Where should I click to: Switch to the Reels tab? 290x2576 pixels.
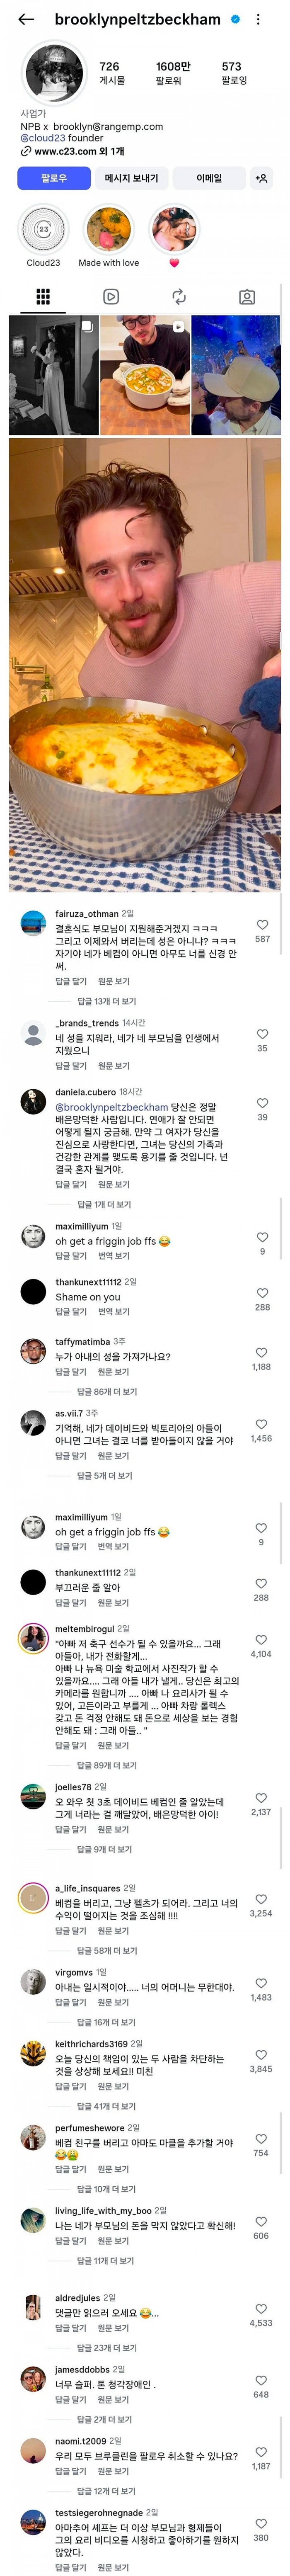(x=111, y=297)
